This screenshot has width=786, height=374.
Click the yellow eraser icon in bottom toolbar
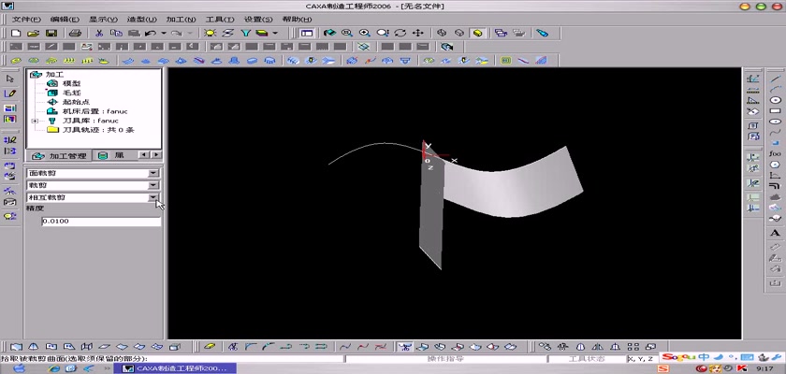(x=210, y=347)
